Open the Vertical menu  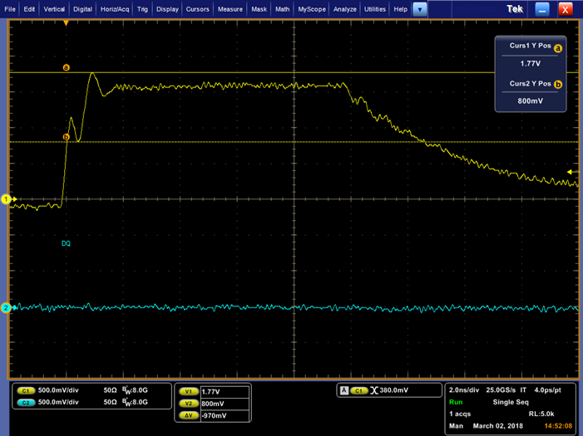(x=54, y=9)
